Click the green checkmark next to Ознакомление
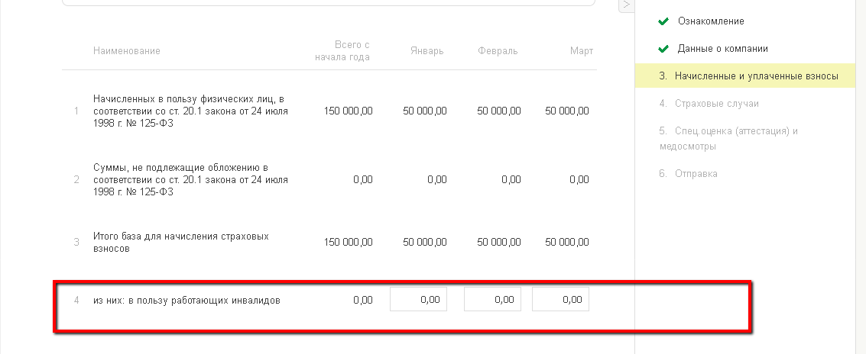 click(663, 21)
